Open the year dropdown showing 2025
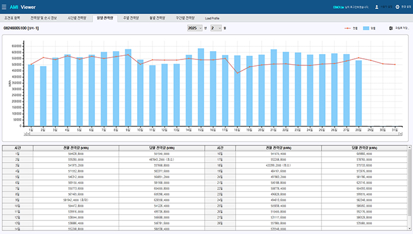Image resolution: width=413 pixels, height=234 pixels. click(x=195, y=28)
